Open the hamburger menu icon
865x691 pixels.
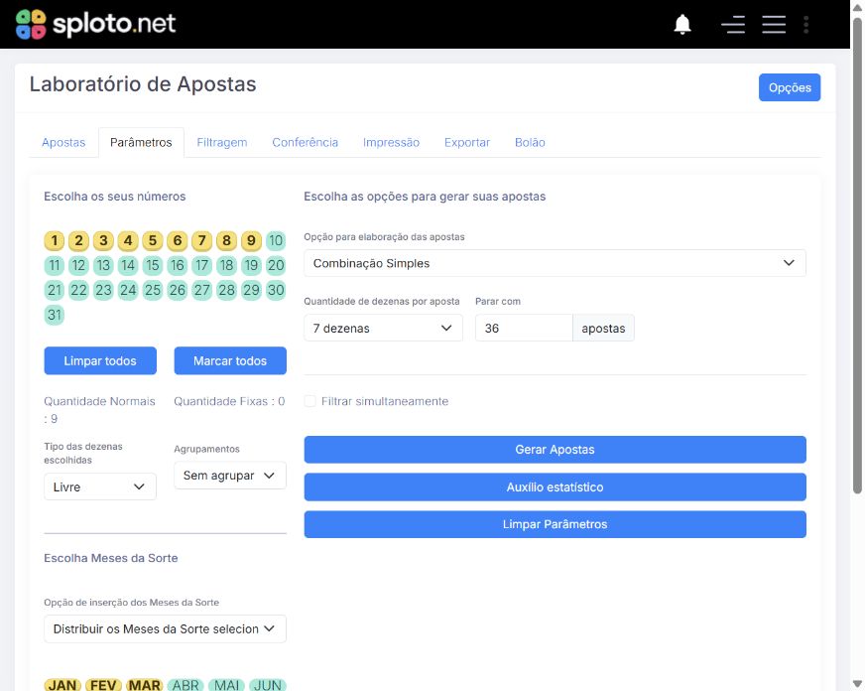(774, 24)
